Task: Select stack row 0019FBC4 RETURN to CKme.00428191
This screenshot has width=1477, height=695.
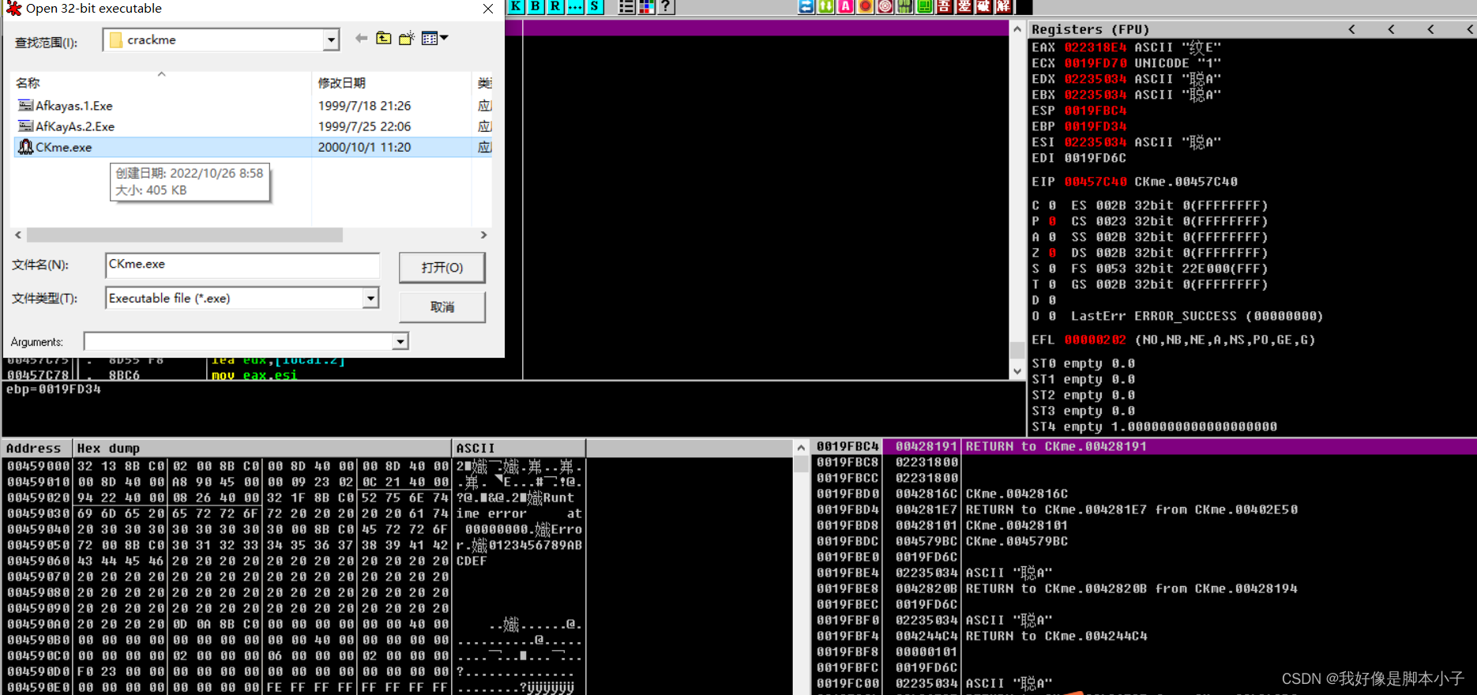Action: click(x=1144, y=446)
